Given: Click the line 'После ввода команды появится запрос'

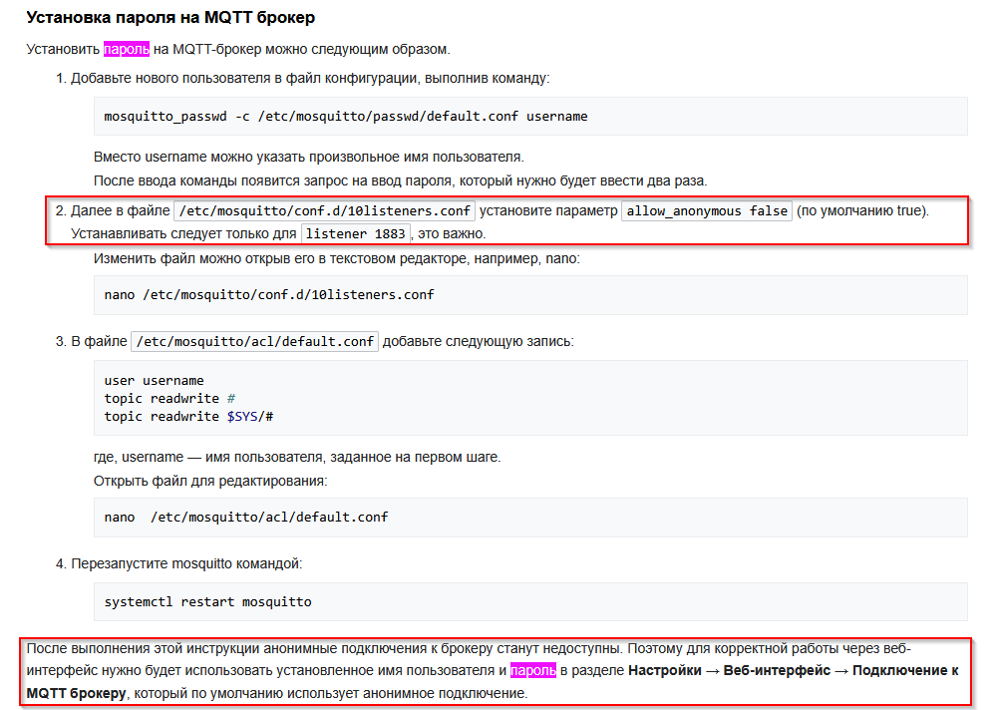Looking at the screenshot, I should [401, 180].
